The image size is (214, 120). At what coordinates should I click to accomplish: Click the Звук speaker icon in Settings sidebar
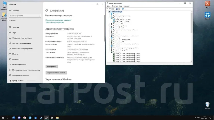(x=10, y=33)
